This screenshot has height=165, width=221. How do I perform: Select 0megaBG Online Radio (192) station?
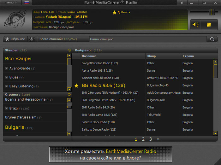[x=100, y=63]
